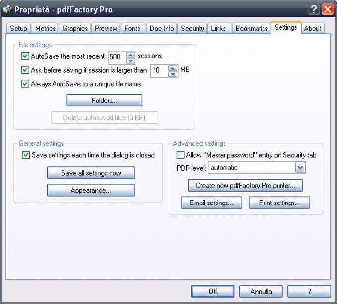Click Create new pdfFactory Pro printer...
This screenshot has height=304, width=337.
(x=245, y=185)
